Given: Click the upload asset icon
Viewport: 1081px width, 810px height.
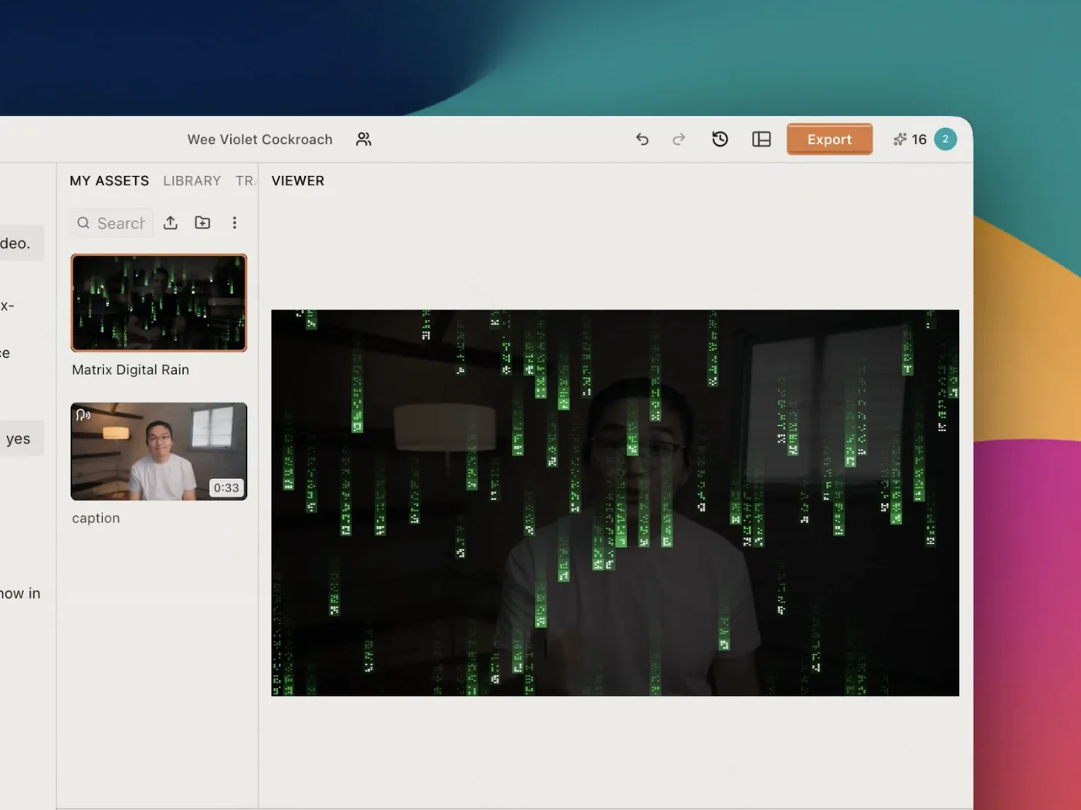Looking at the screenshot, I should tap(171, 223).
